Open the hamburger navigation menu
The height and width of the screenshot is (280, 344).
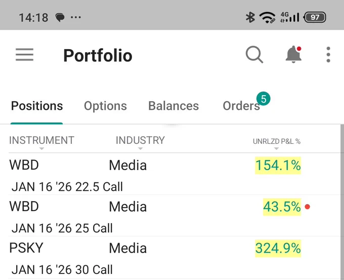coord(25,55)
